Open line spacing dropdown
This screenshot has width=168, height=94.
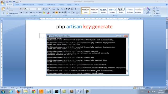coord(69,13)
